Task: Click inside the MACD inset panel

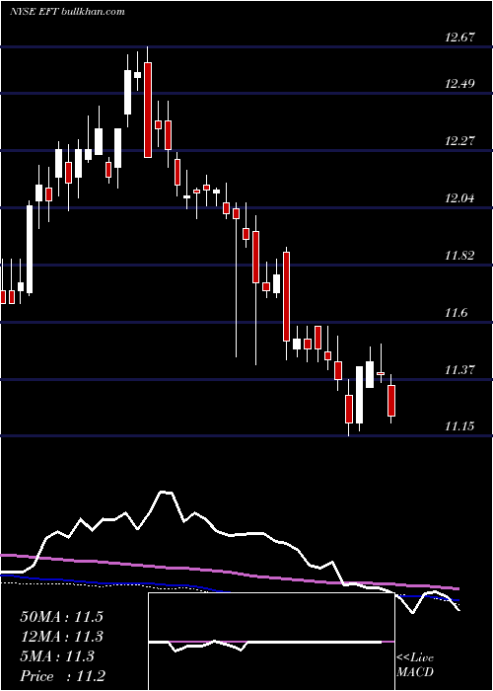Action: click(271, 642)
